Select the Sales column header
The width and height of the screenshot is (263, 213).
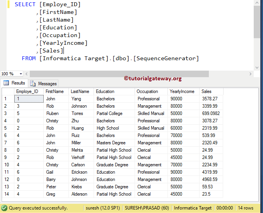pyautogui.click(x=207, y=91)
